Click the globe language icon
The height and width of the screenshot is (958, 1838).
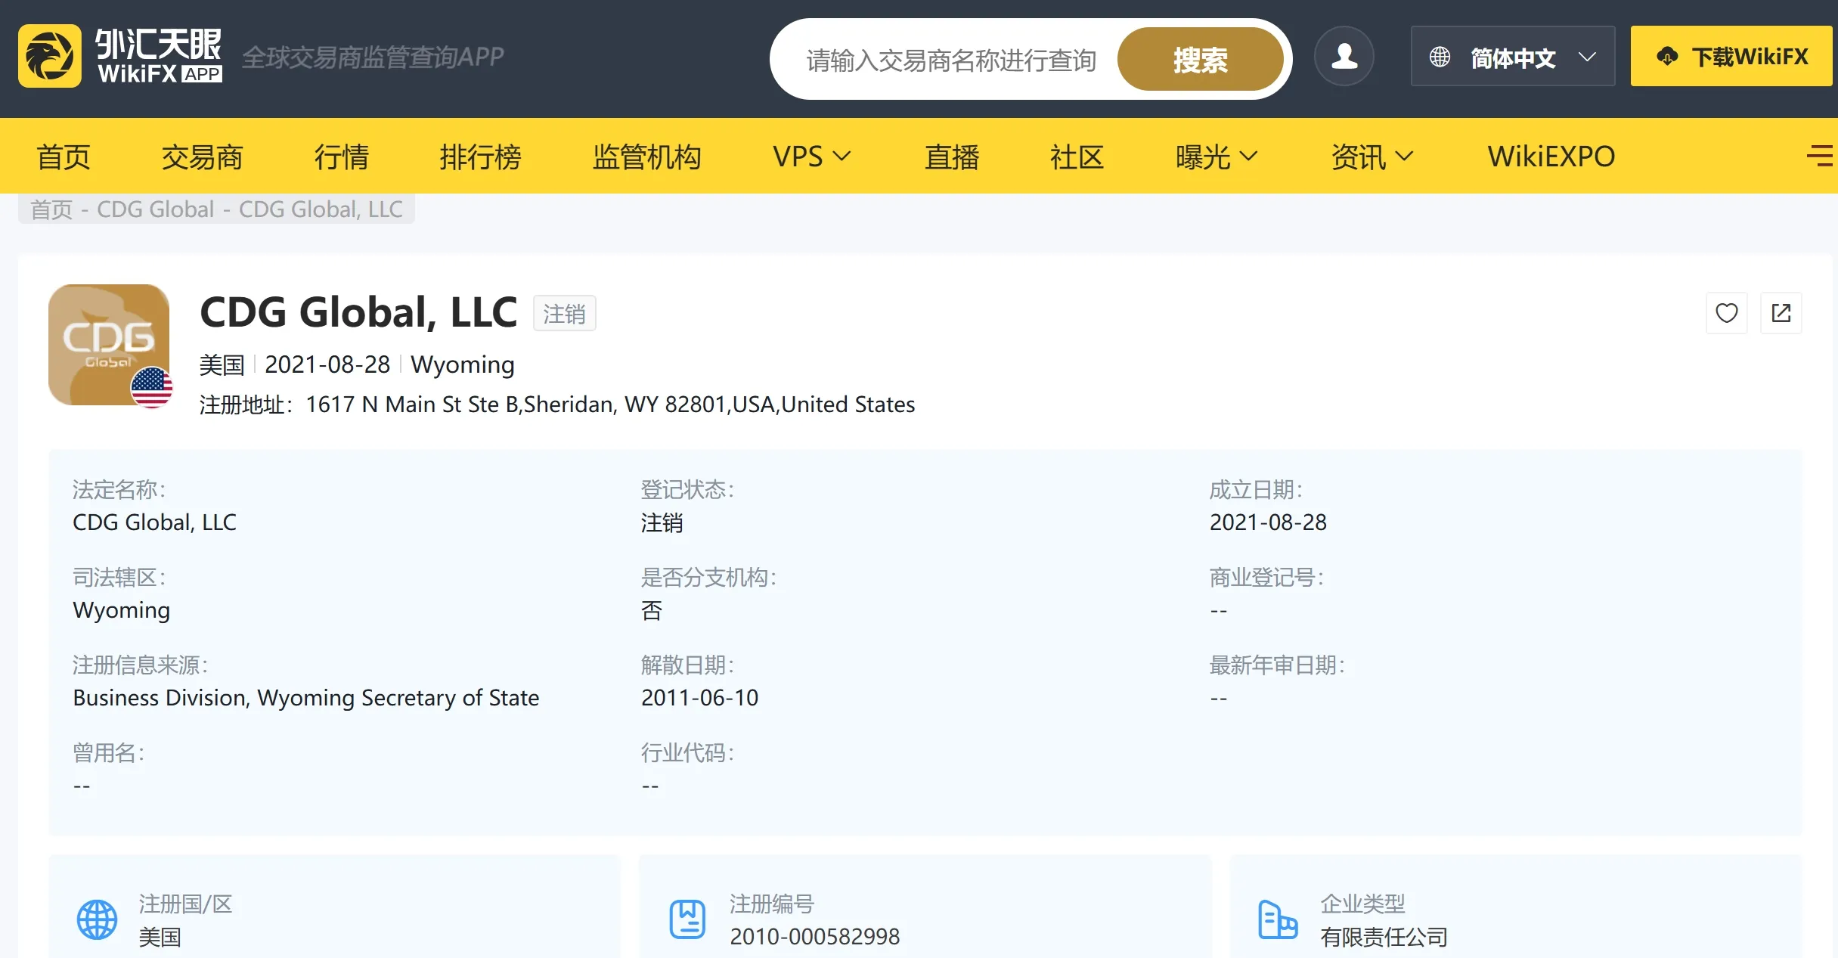[x=1440, y=57]
